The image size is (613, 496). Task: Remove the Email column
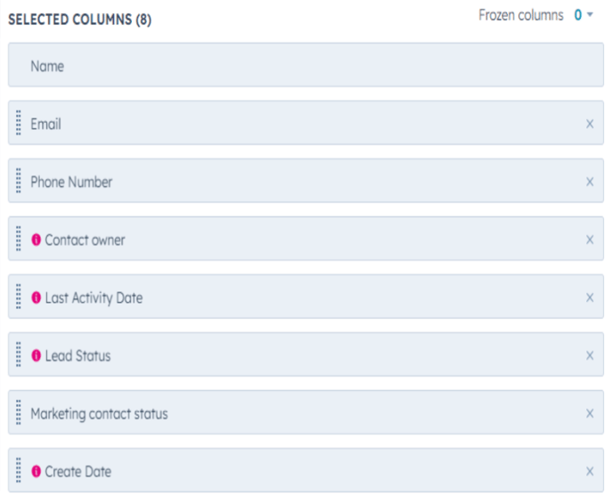(x=590, y=124)
